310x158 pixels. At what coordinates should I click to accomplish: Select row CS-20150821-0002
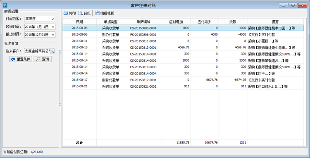click(183, 86)
